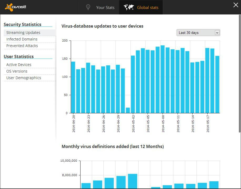This screenshot has height=189, width=241.
Task: Click the 2014-05-17 axis date label
Action: coord(208,124)
